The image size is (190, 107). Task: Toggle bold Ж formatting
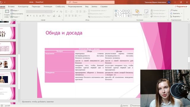pyautogui.click(x=28, y=16)
